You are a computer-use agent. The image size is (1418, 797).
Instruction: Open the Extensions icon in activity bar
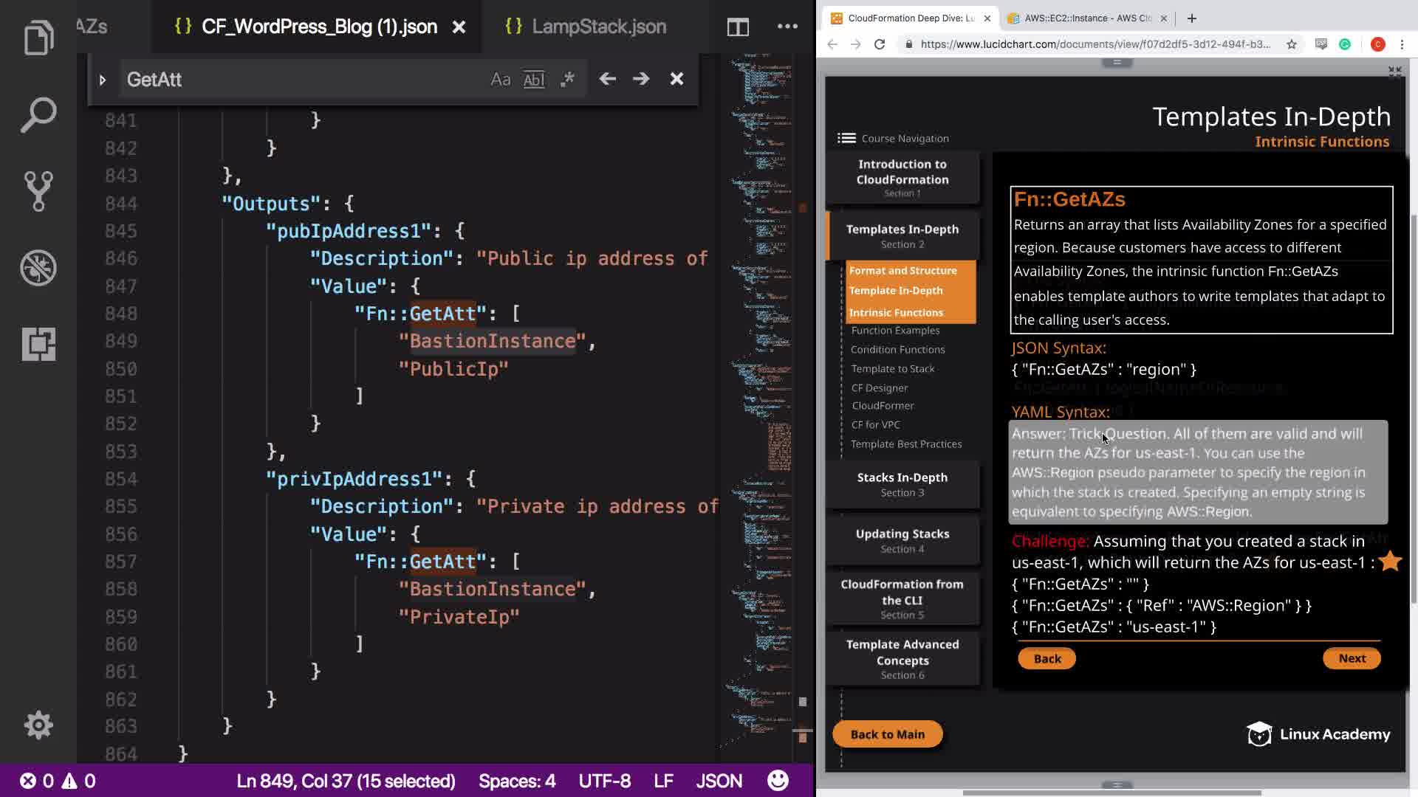(x=38, y=344)
